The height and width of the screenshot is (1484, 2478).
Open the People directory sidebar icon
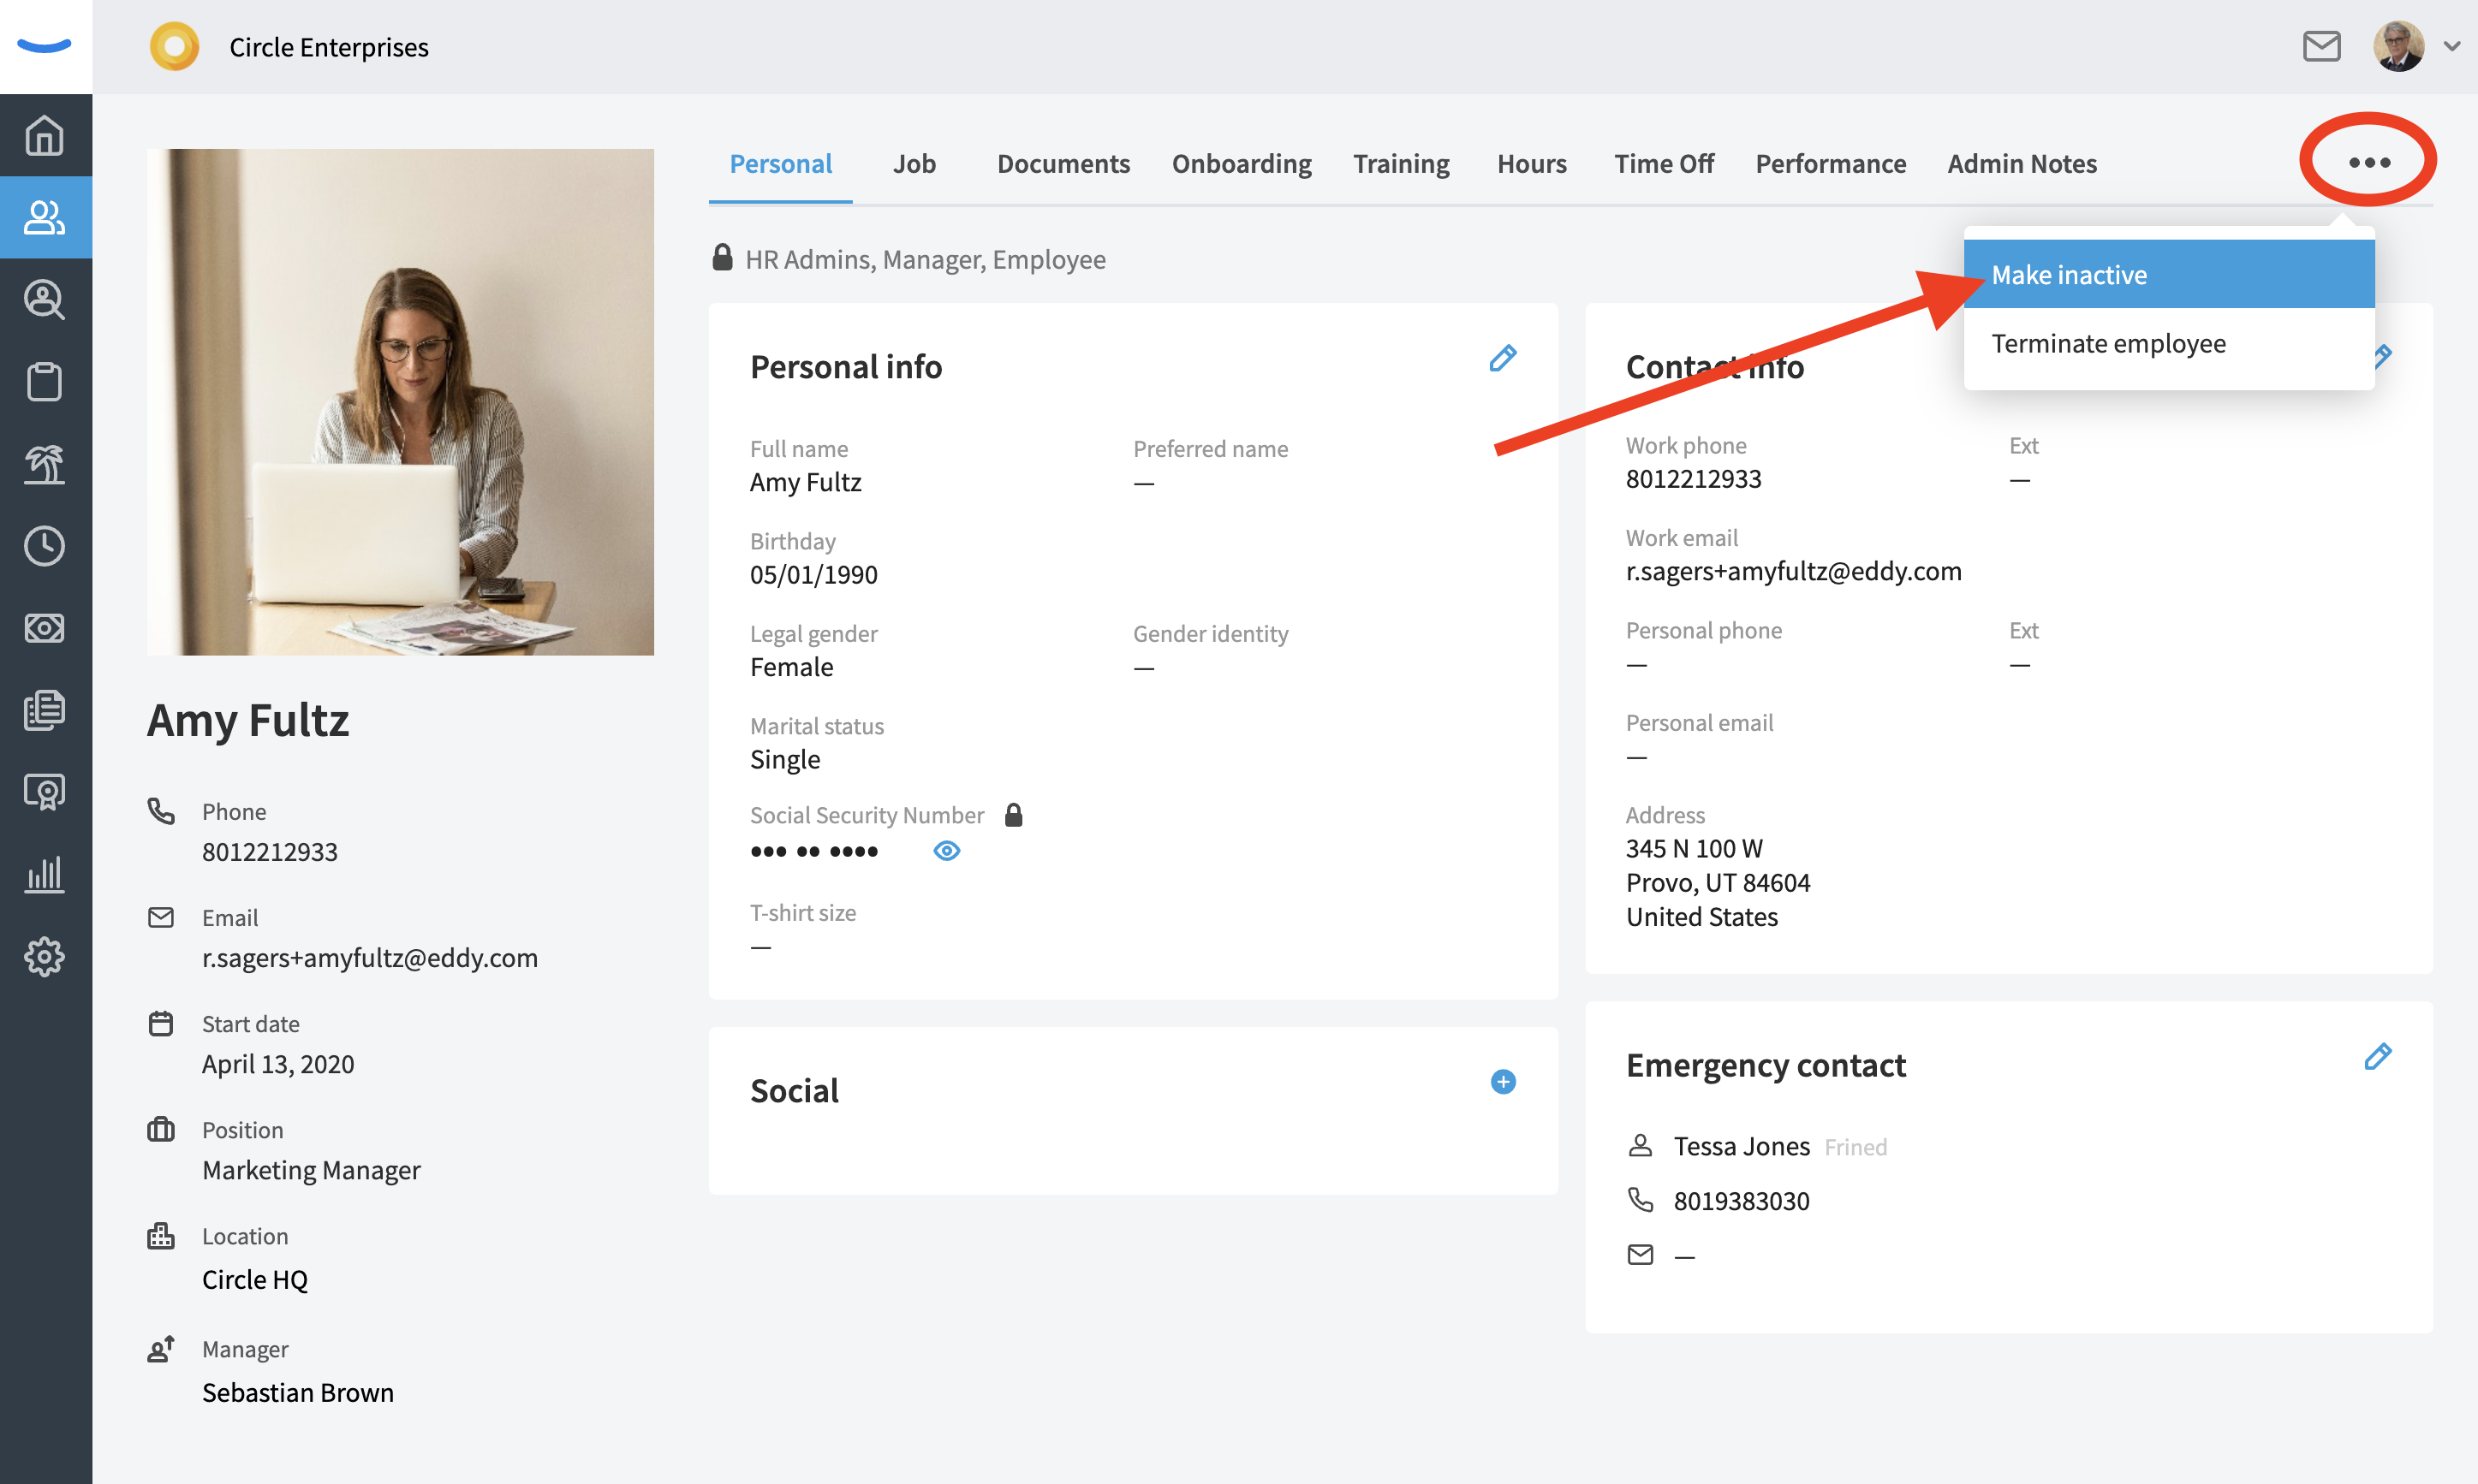(x=45, y=217)
